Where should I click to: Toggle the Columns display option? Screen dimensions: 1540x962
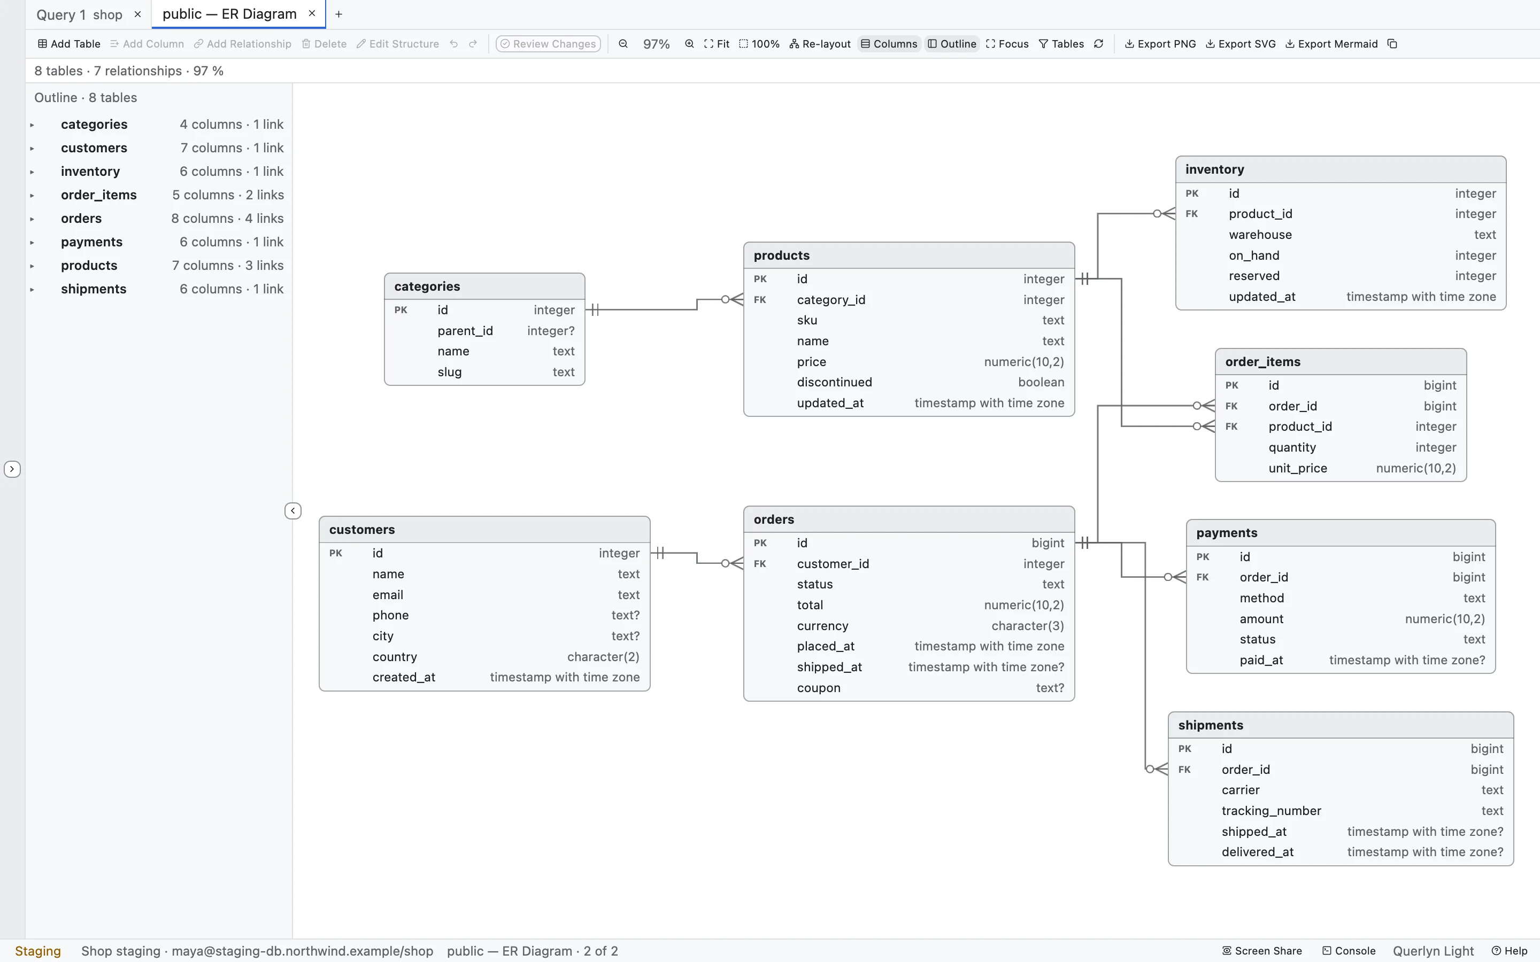pos(889,44)
